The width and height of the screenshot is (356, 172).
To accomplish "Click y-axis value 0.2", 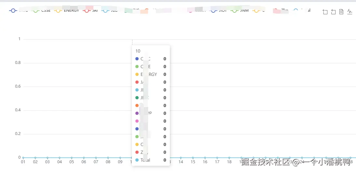I will coord(18,134).
